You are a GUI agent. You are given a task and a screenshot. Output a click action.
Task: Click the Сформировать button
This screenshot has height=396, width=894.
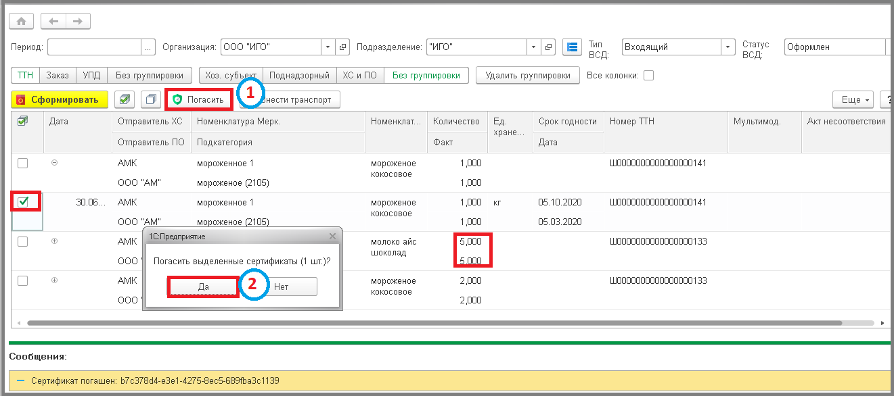click(60, 99)
